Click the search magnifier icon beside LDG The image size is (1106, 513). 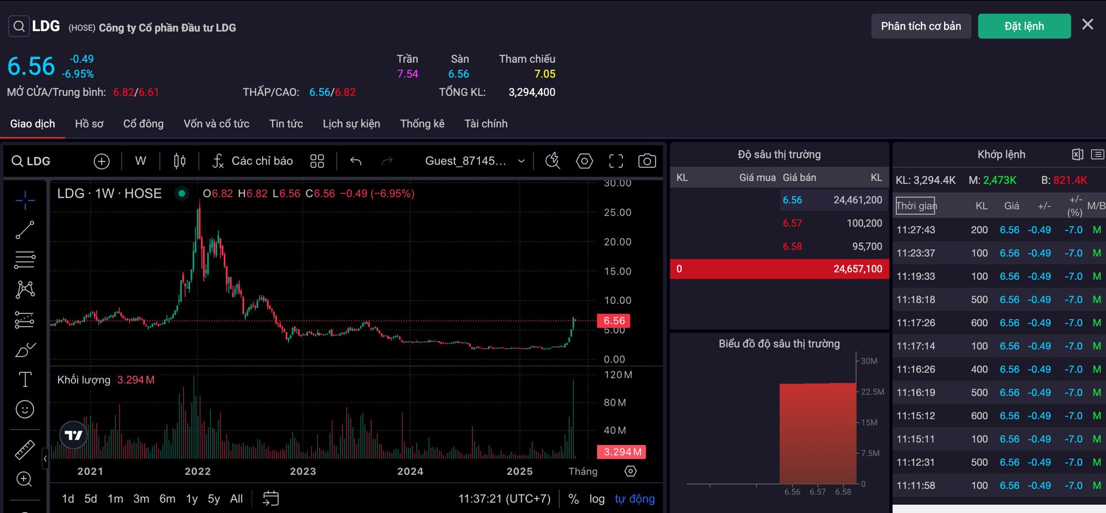19,27
